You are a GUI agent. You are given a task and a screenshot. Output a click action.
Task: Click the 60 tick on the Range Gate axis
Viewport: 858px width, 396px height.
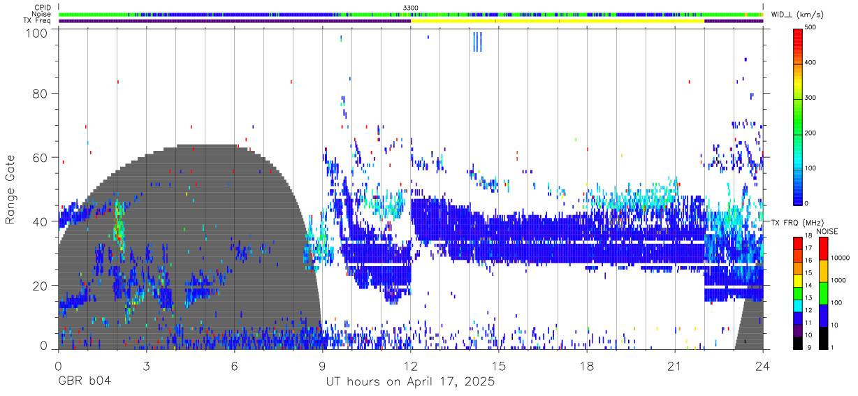(41, 158)
